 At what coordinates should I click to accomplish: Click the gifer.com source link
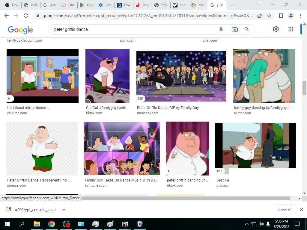210,40
